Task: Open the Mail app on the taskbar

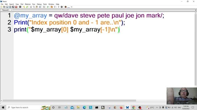Action: [72, 107]
